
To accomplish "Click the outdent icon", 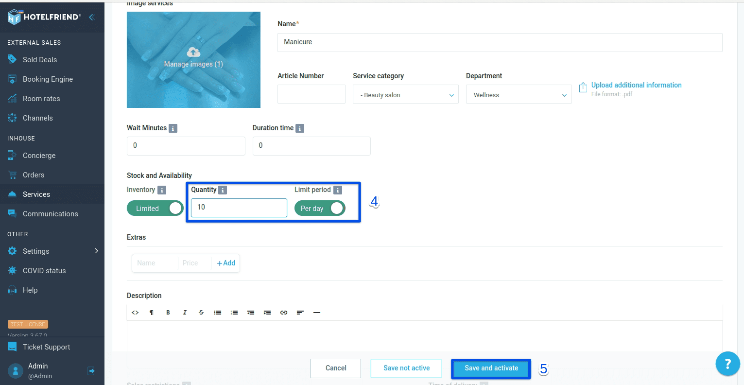I will click(251, 313).
